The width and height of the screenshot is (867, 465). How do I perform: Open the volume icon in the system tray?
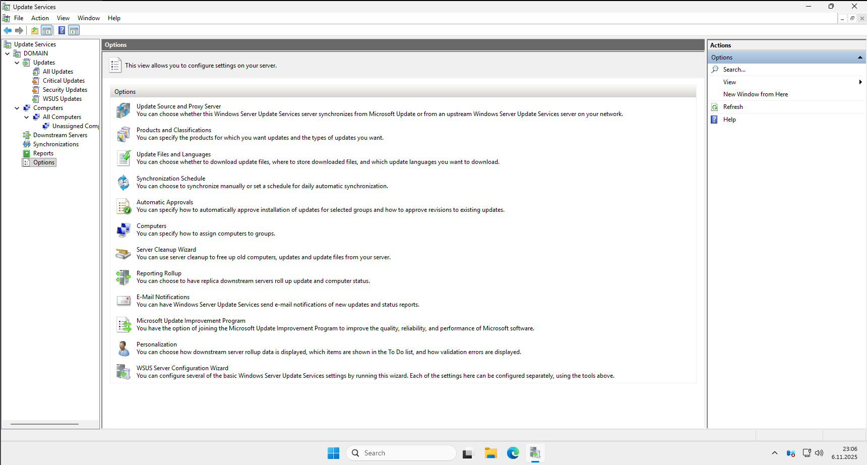tap(819, 453)
